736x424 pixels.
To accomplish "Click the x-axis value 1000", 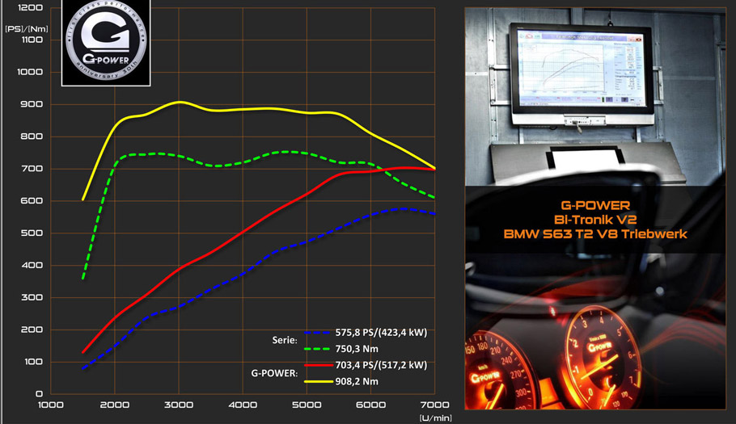I will [x=51, y=405].
